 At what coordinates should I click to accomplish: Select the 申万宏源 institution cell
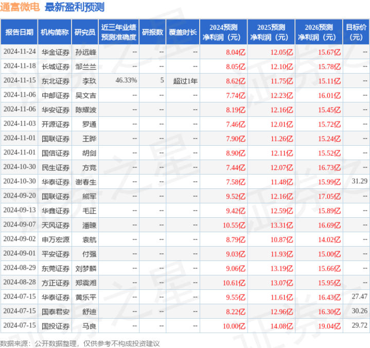point(56,239)
